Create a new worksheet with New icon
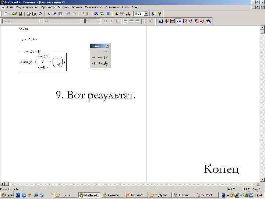This screenshot has height=199, width=265. pos(5,14)
